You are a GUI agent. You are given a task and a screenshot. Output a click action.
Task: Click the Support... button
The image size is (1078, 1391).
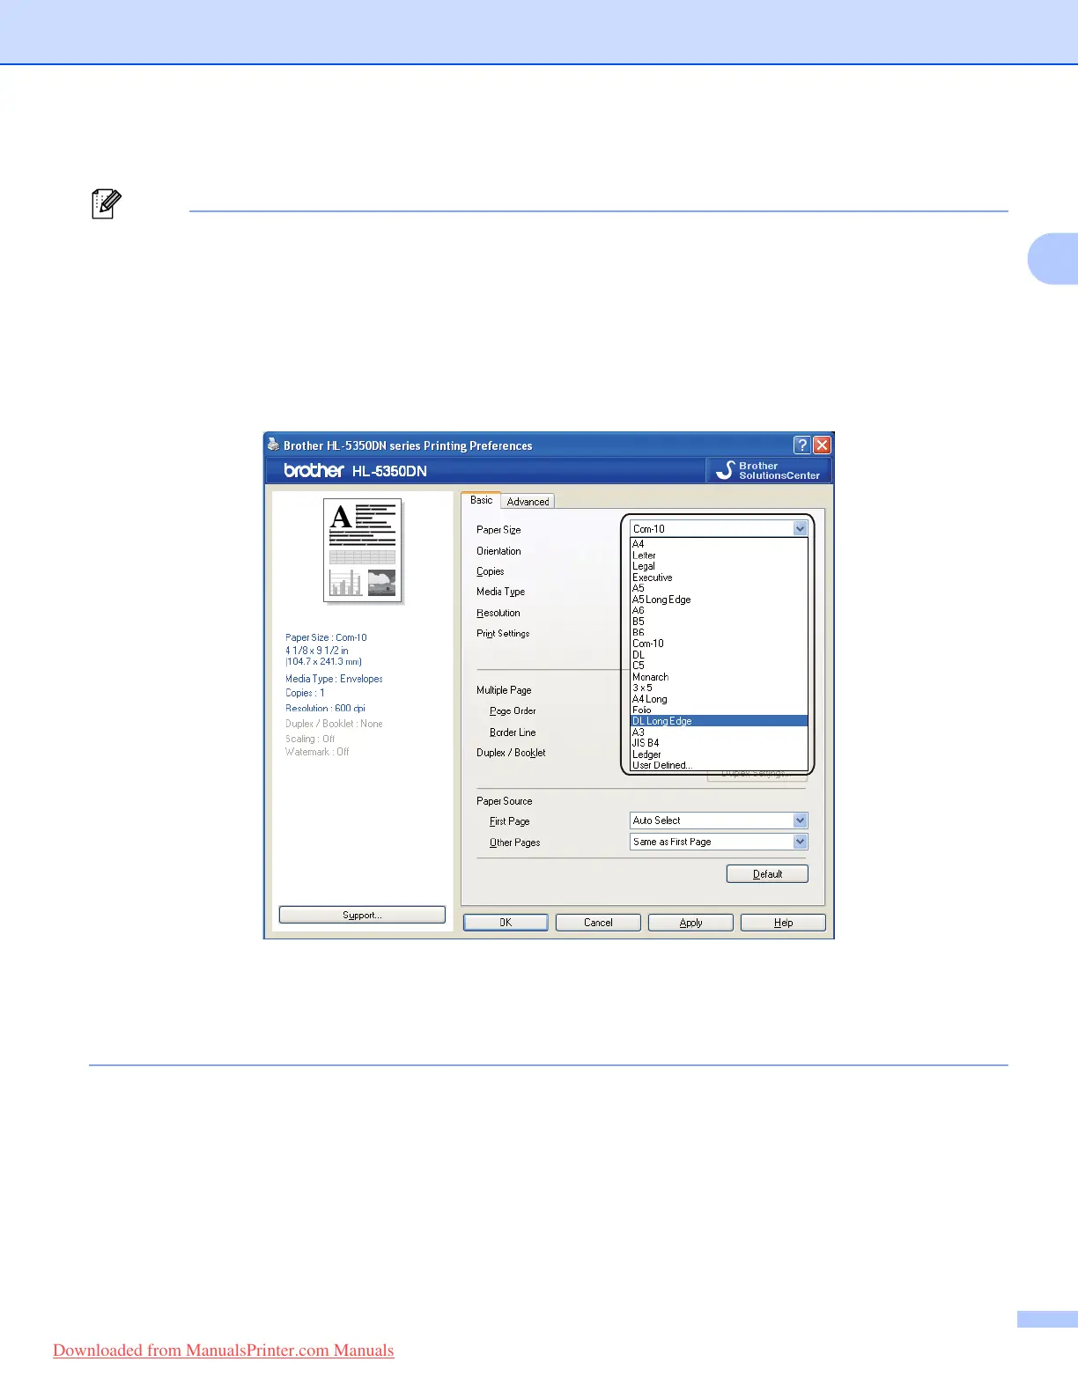tap(362, 915)
